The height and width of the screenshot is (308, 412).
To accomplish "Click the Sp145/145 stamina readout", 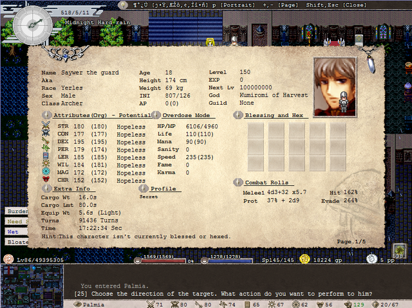I will (x=277, y=260).
